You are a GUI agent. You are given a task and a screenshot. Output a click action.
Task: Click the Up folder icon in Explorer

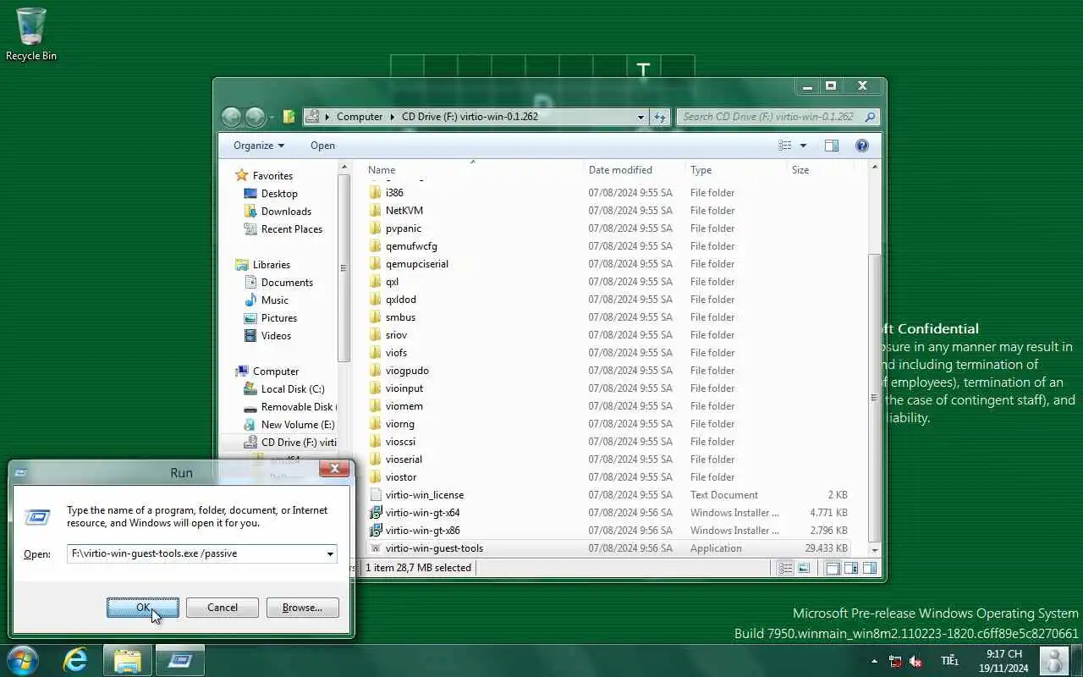289,117
